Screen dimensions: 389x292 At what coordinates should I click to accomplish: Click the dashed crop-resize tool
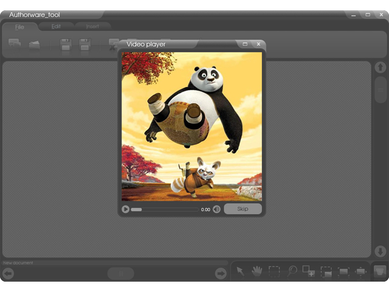326,272
